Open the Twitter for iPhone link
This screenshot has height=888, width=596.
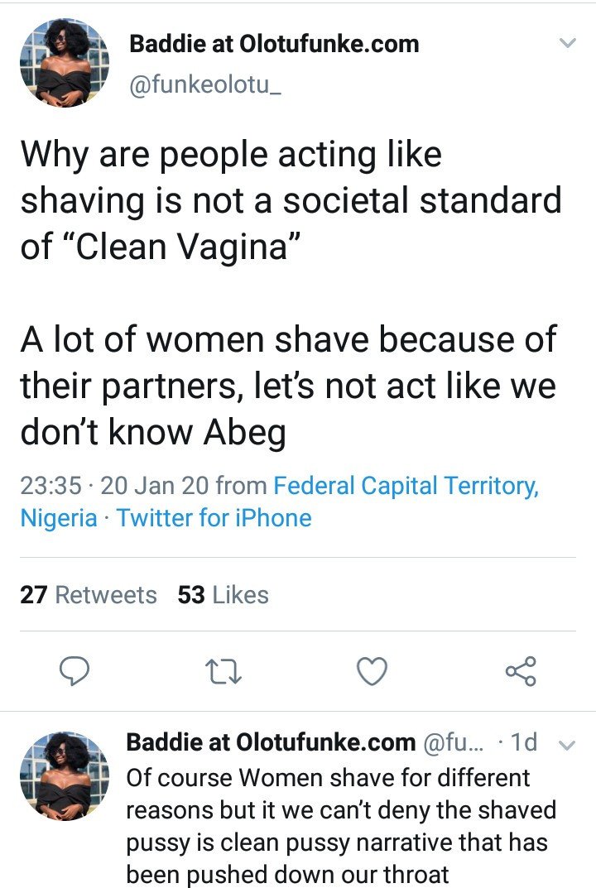214,517
